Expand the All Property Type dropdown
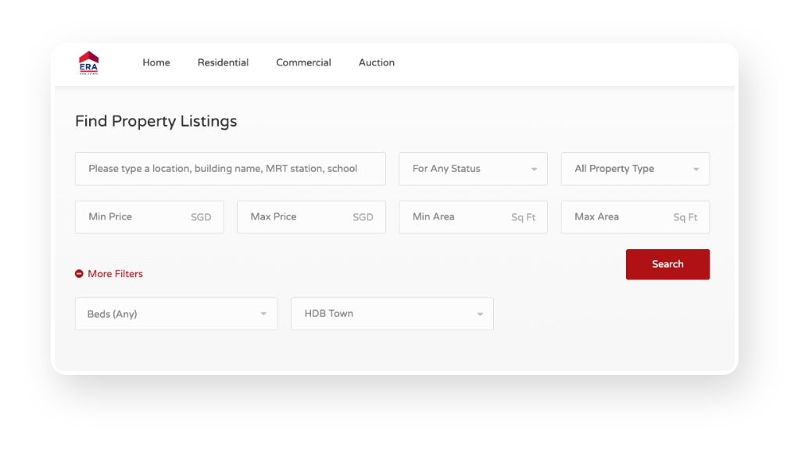 tap(635, 169)
